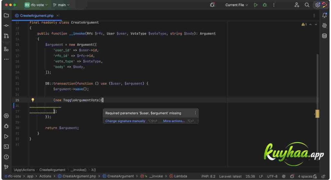Open the AI Assistant spiral icon
Image resolution: width=331 pixels, height=180 pixels.
click(x=325, y=25)
